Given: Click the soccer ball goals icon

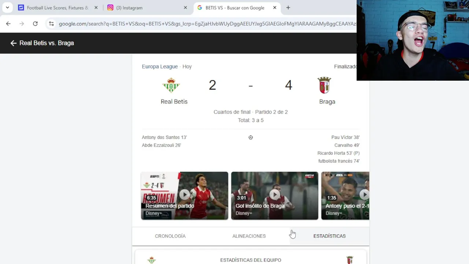Looking at the screenshot, I should point(251,137).
